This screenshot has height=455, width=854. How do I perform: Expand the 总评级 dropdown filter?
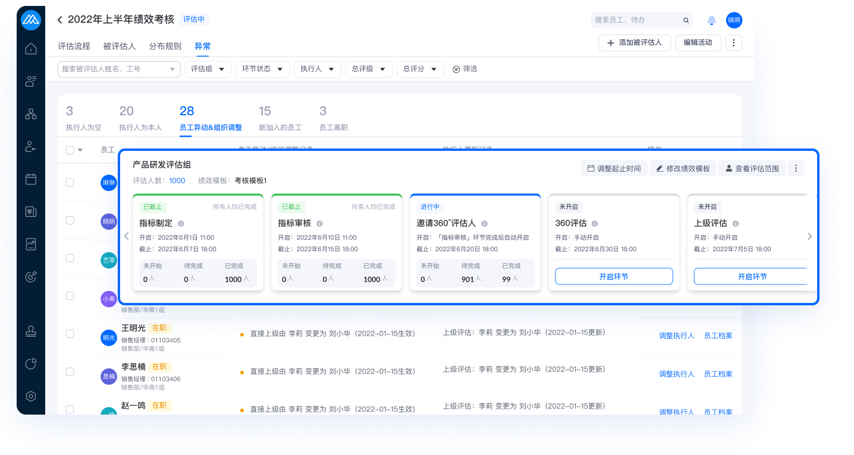[369, 69]
